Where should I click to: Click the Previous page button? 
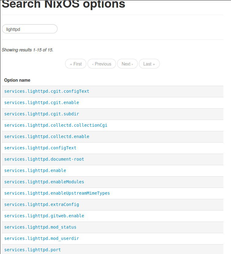click(x=102, y=64)
